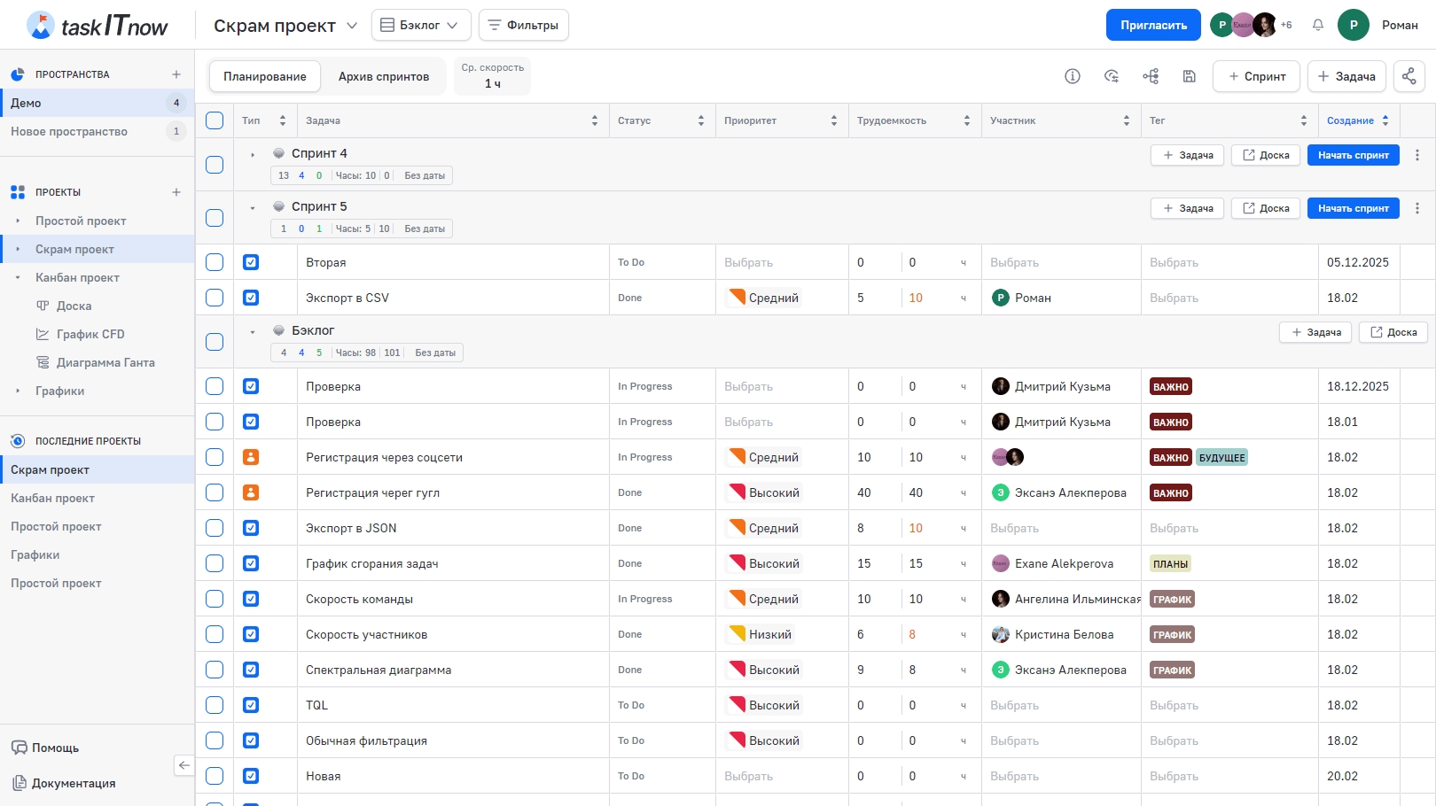
Task: Open the notifications bell
Action: tap(1317, 25)
